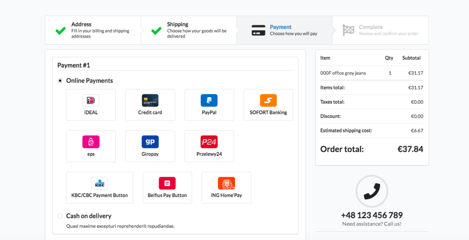The image size is (469, 240).
Task: Select the Online Payments radio button
Action: [60, 81]
